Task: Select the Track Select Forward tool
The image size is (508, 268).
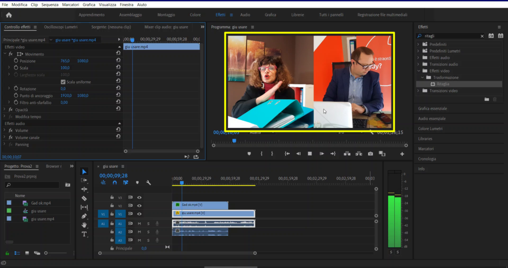Action: pos(84,181)
